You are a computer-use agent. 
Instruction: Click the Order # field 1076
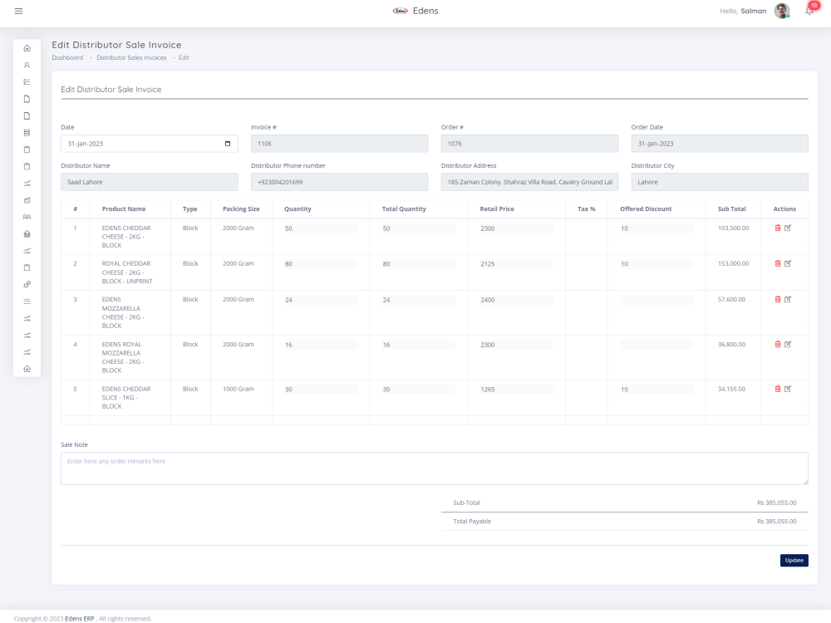[529, 144]
